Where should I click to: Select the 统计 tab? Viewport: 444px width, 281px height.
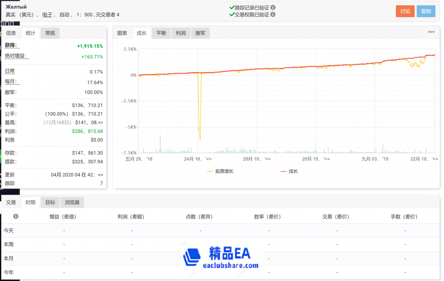tap(30, 33)
